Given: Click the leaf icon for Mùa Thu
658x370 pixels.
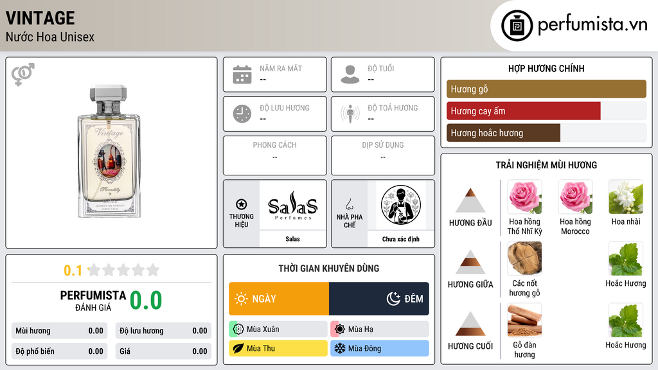Looking at the screenshot, I should click(238, 348).
